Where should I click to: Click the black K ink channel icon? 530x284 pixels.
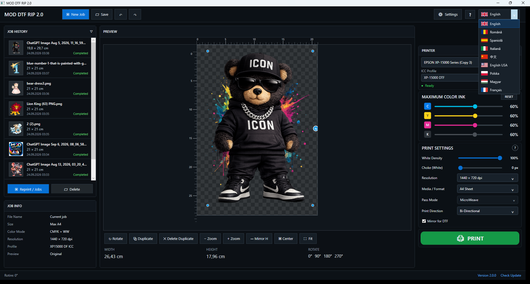point(428,134)
